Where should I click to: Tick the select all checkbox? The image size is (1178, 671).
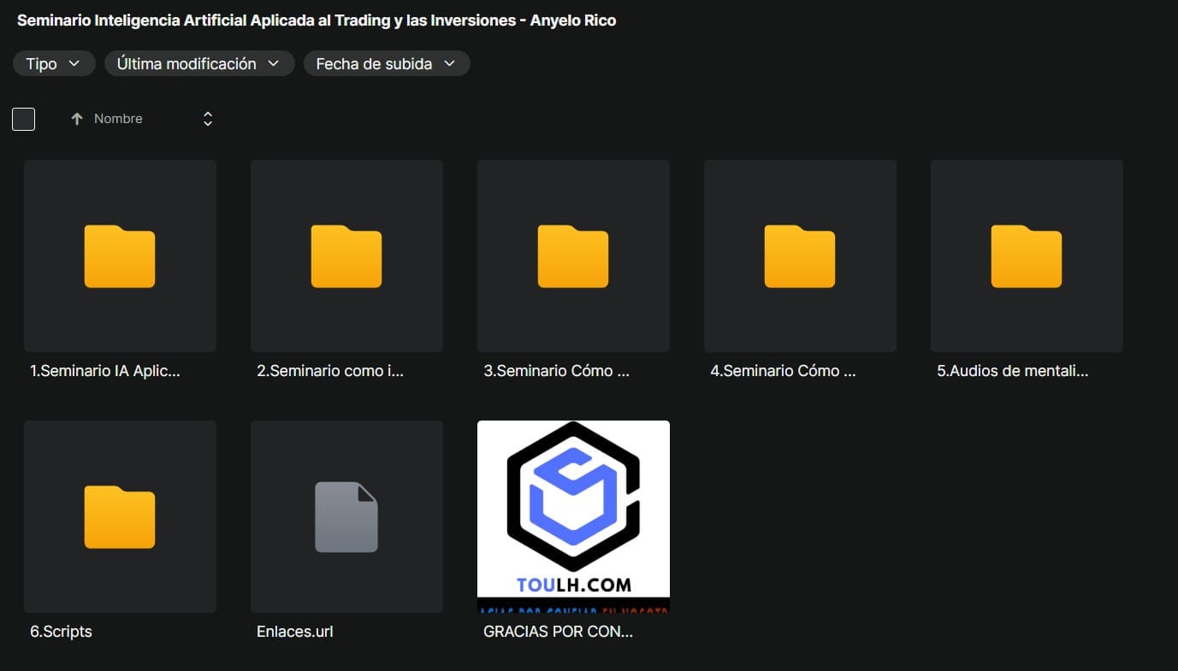[x=24, y=120]
